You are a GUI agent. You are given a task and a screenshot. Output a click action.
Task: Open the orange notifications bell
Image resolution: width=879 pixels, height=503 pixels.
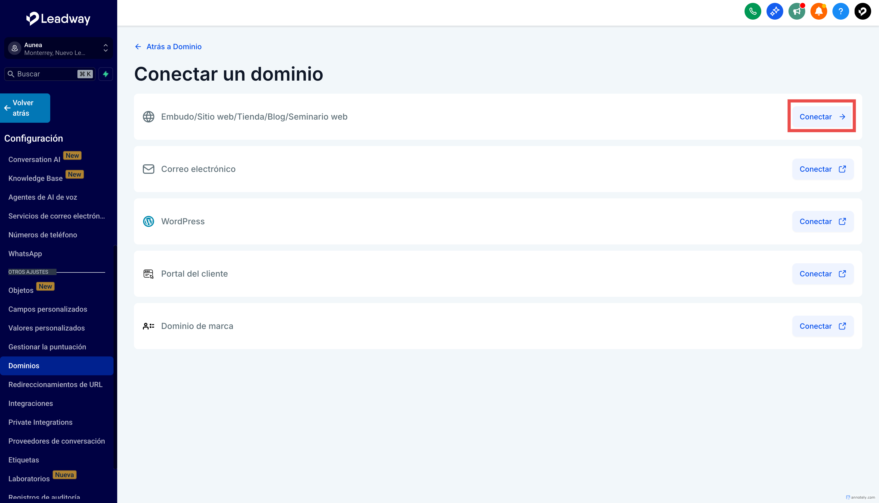pyautogui.click(x=819, y=12)
